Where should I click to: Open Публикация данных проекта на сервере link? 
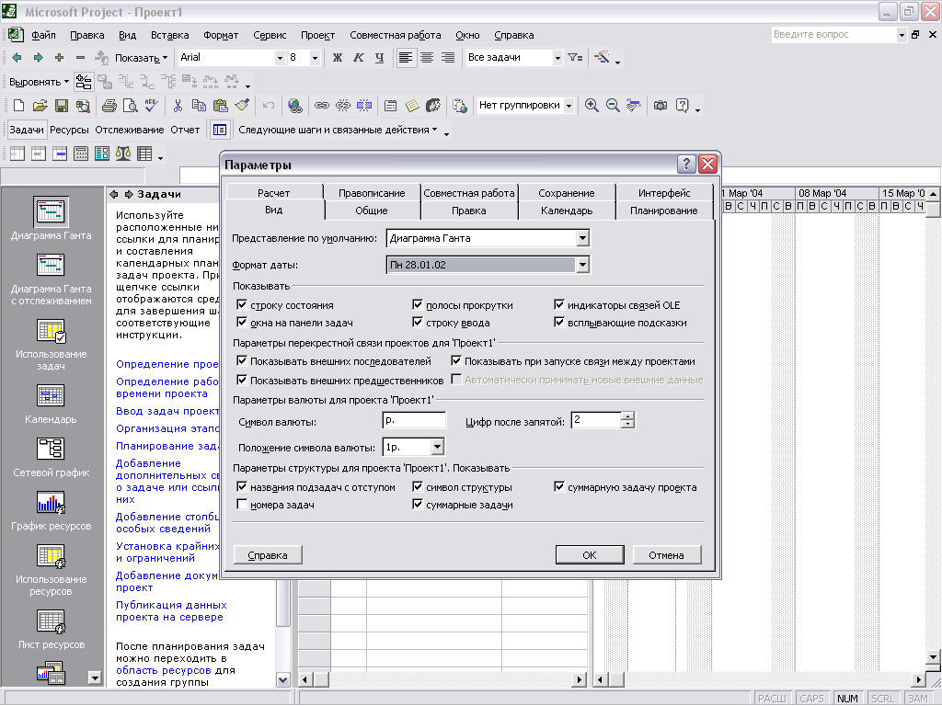click(171, 611)
